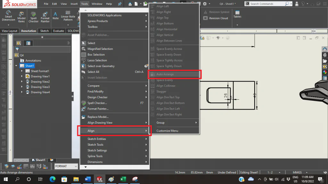Expand Drawing View3 node
This screenshot has width=328, height=184.
tap(22, 87)
